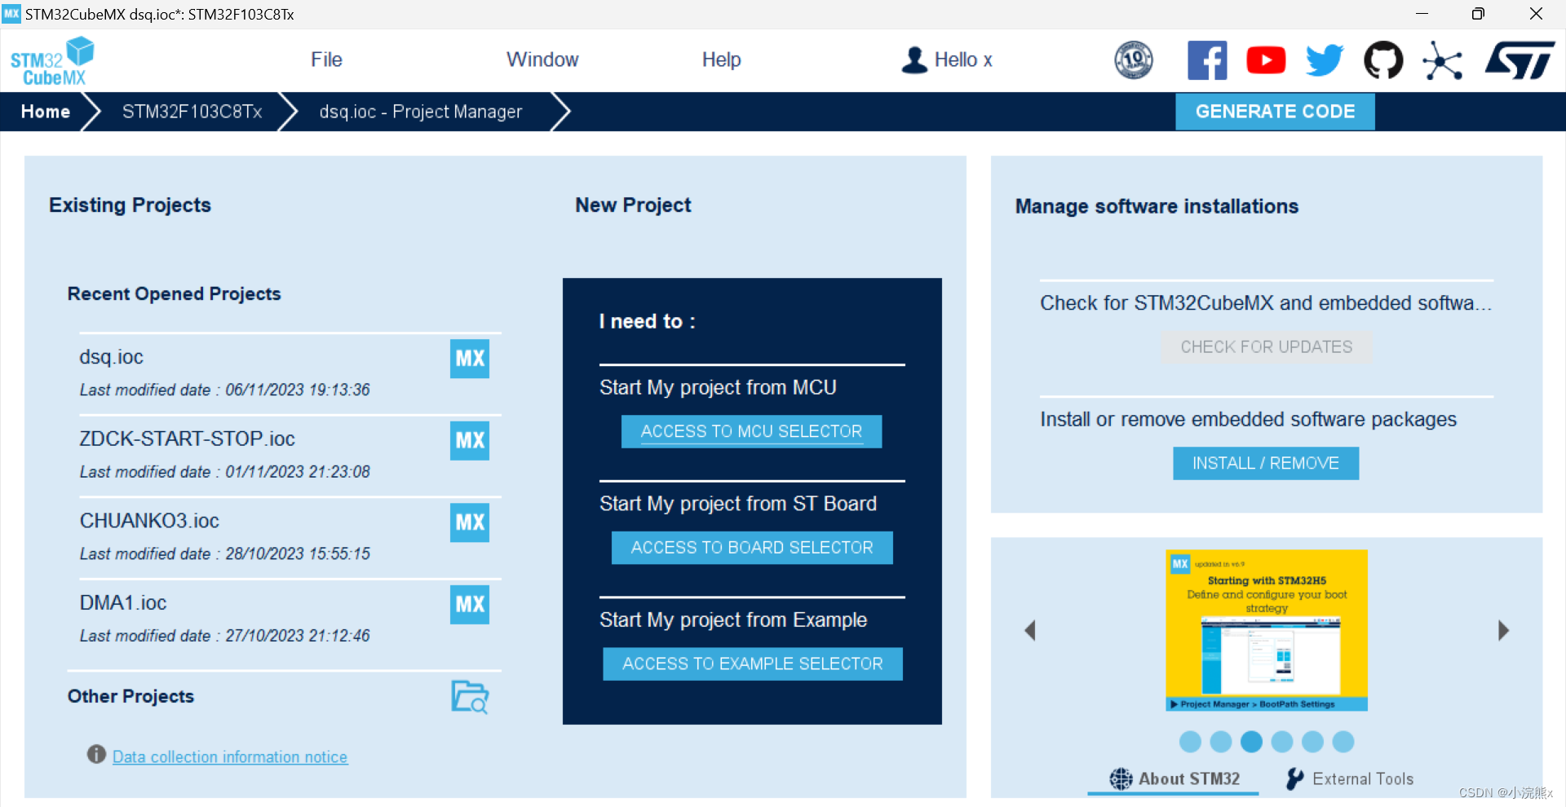Click Hello x account label
Viewport: 1566px width, 807px height.
point(963,60)
